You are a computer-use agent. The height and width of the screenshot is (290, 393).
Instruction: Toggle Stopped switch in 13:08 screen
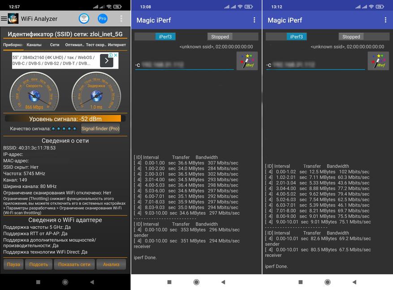pyautogui.click(x=233, y=37)
